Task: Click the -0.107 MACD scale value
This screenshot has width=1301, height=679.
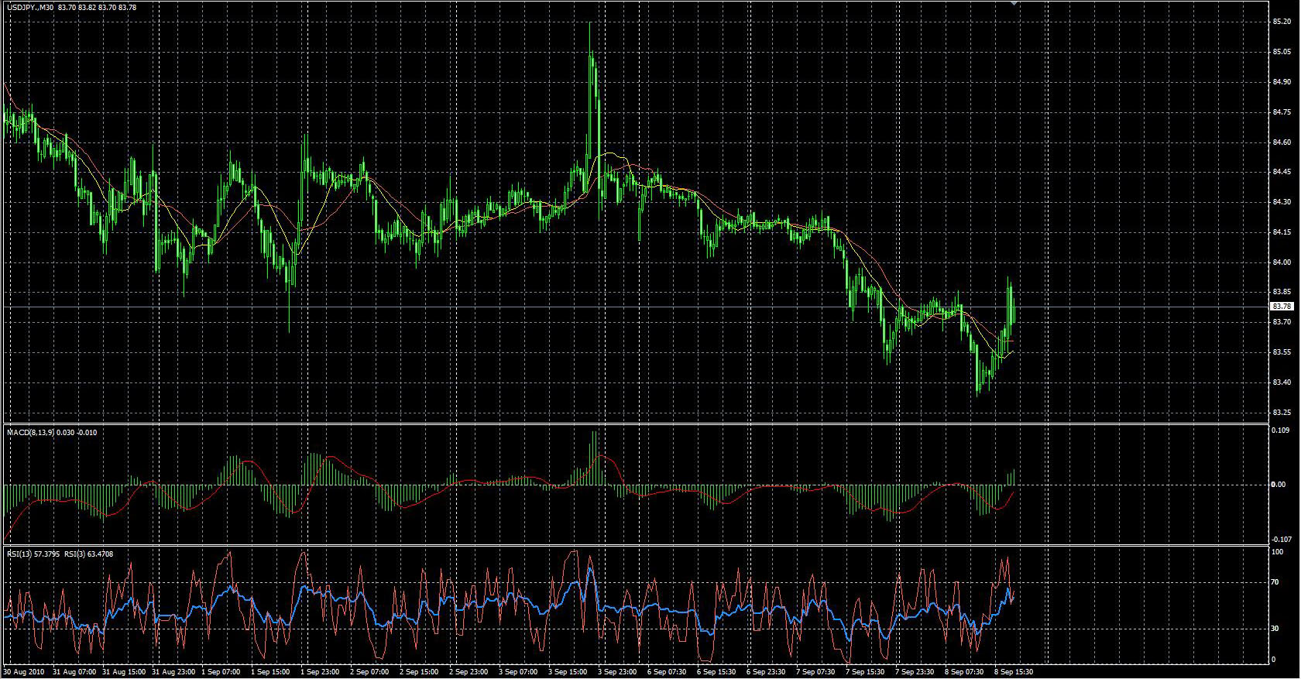Action: pos(1281,540)
